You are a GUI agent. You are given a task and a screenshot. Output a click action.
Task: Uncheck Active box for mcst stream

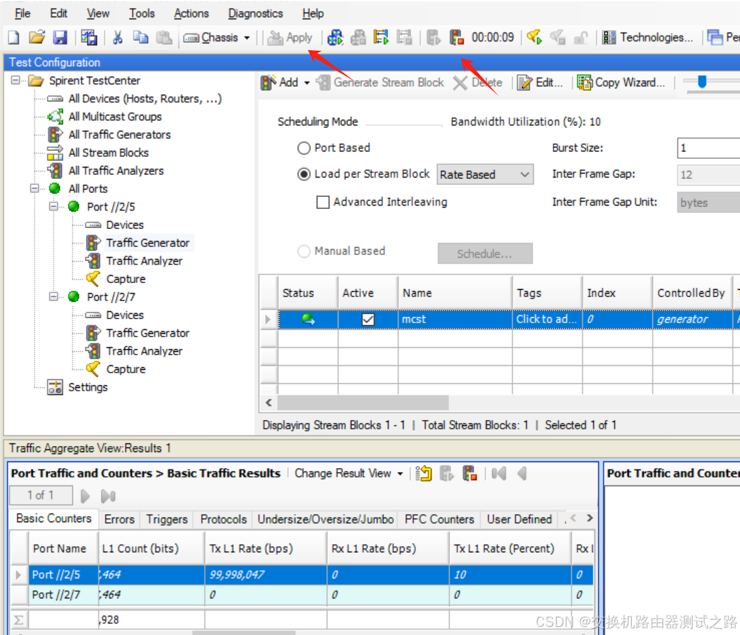click(x=368, y=319)
